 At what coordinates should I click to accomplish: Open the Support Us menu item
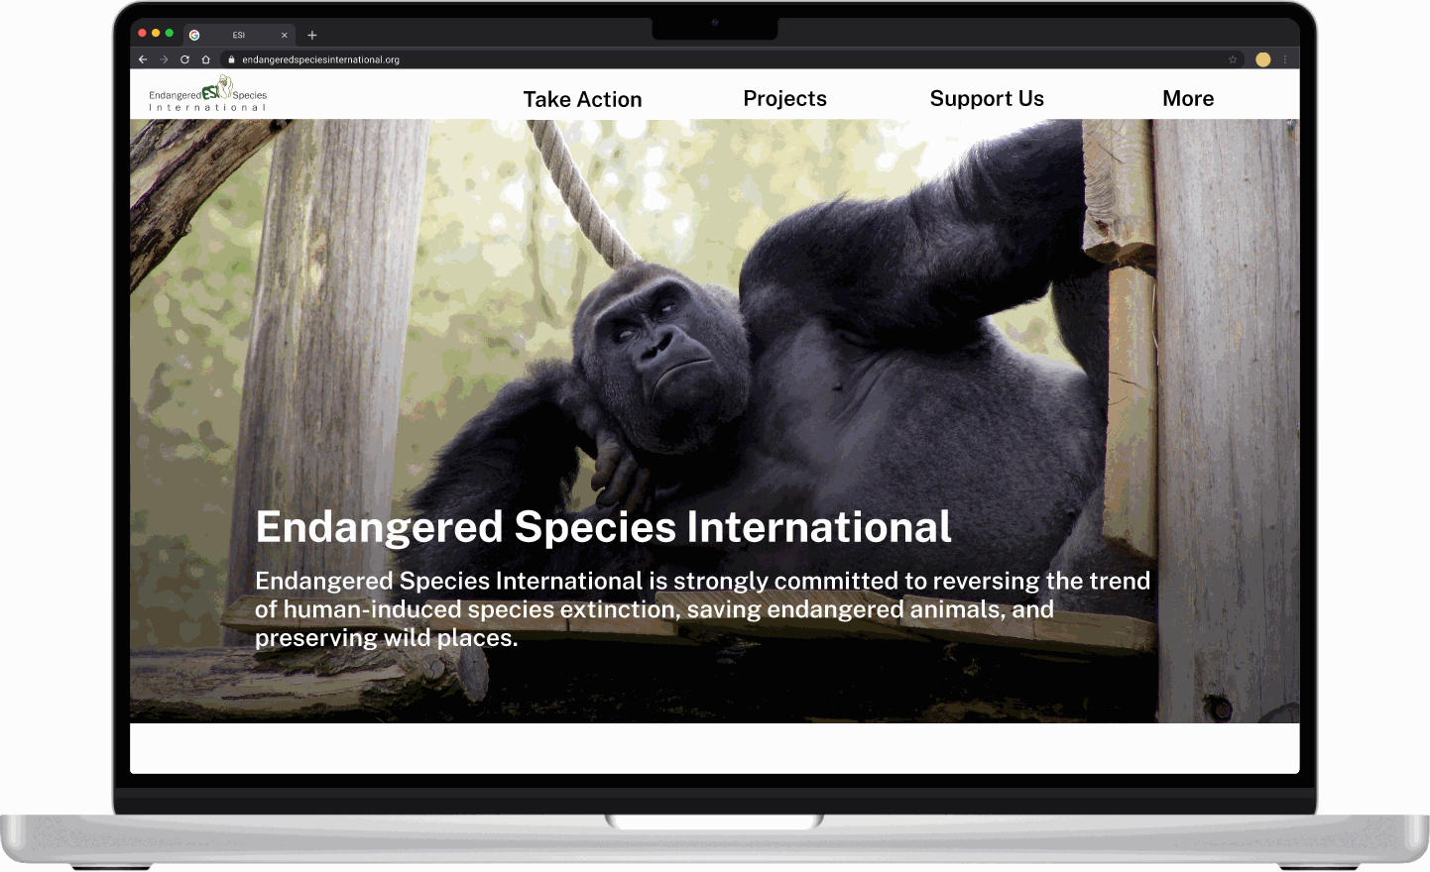(x=987, y=98)
